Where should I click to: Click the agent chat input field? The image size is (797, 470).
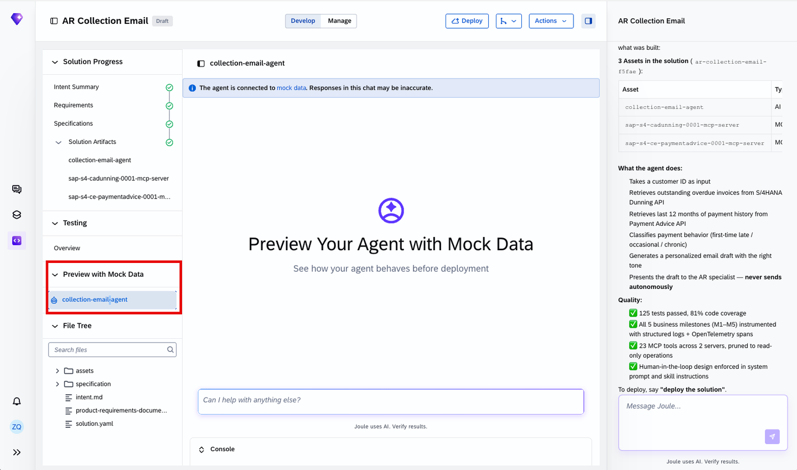(391, 401)
